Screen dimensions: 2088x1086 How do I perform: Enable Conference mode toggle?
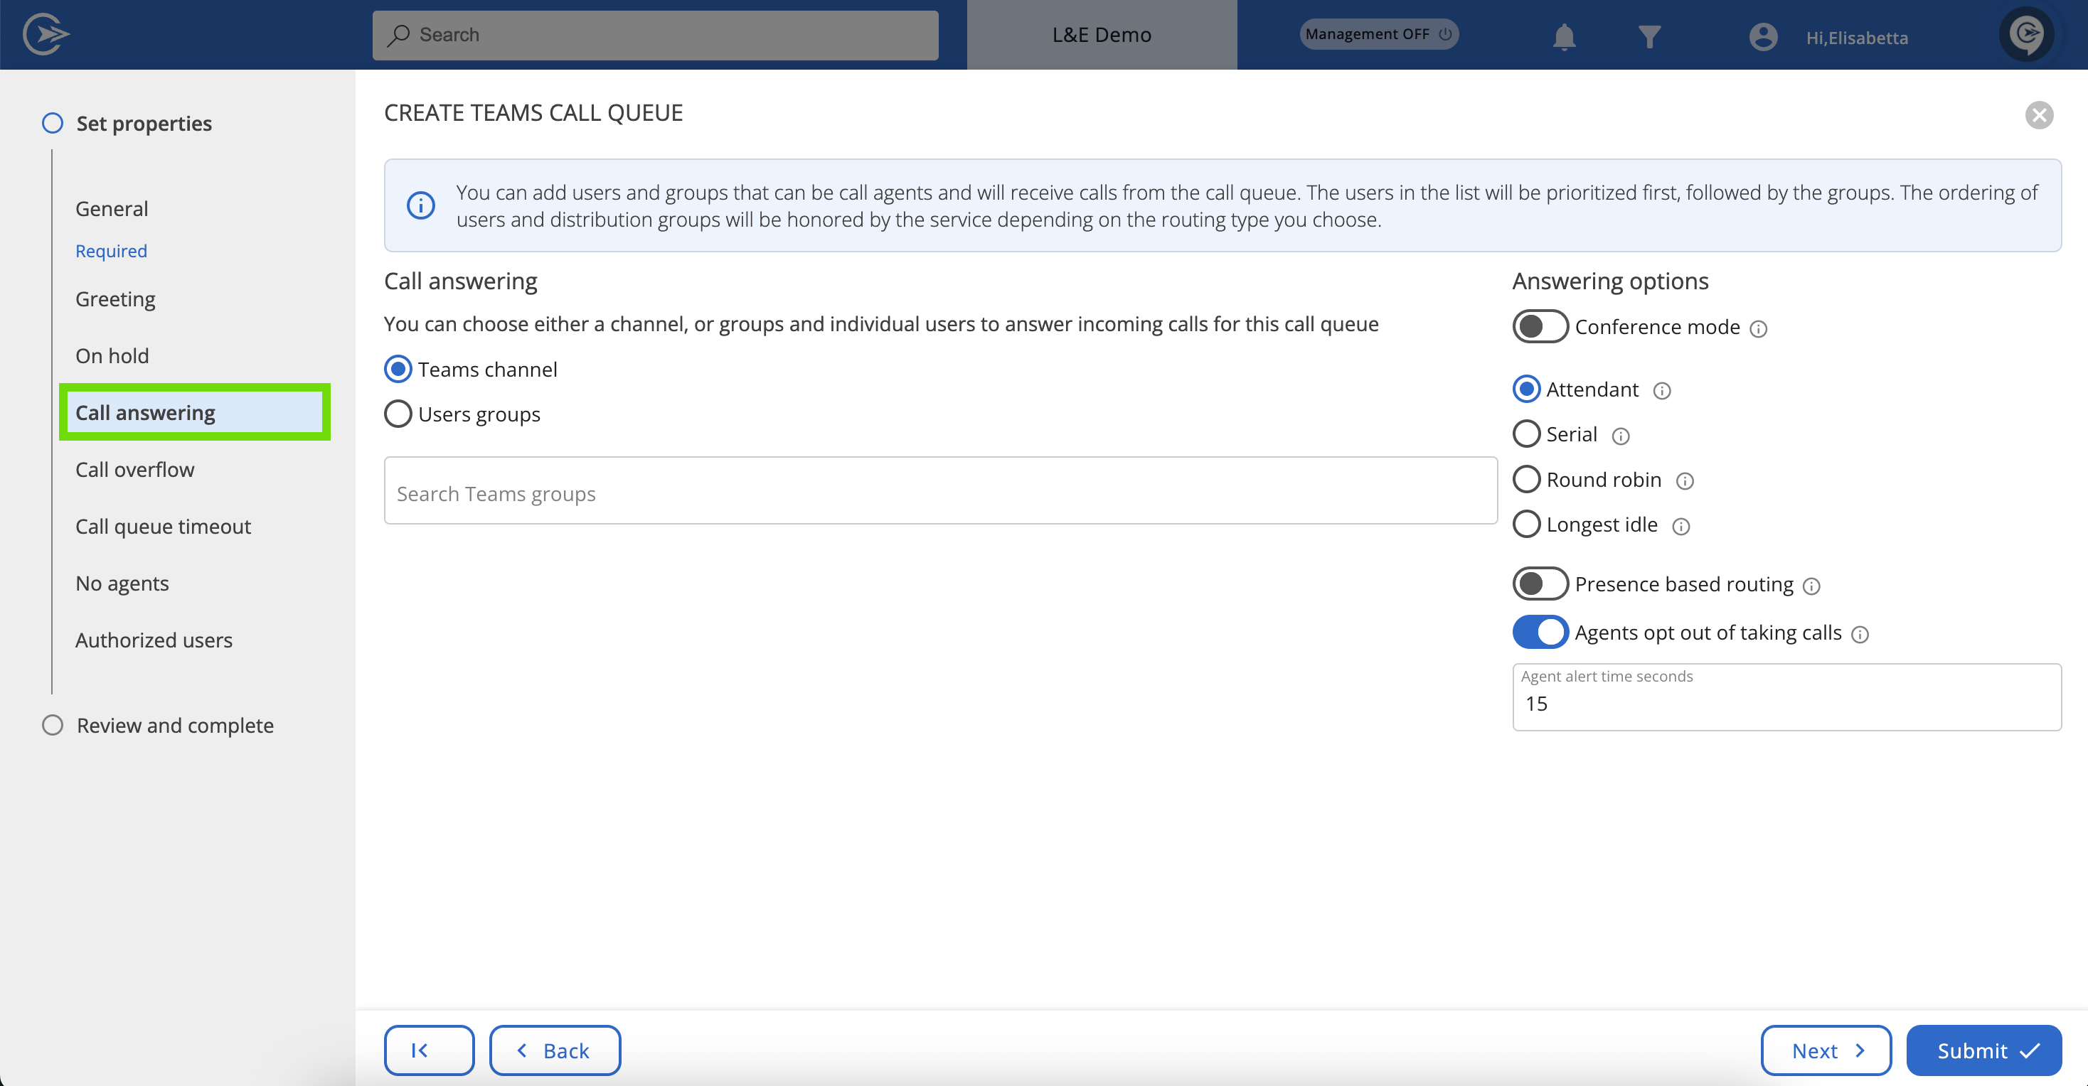[x=1540, y=326]
